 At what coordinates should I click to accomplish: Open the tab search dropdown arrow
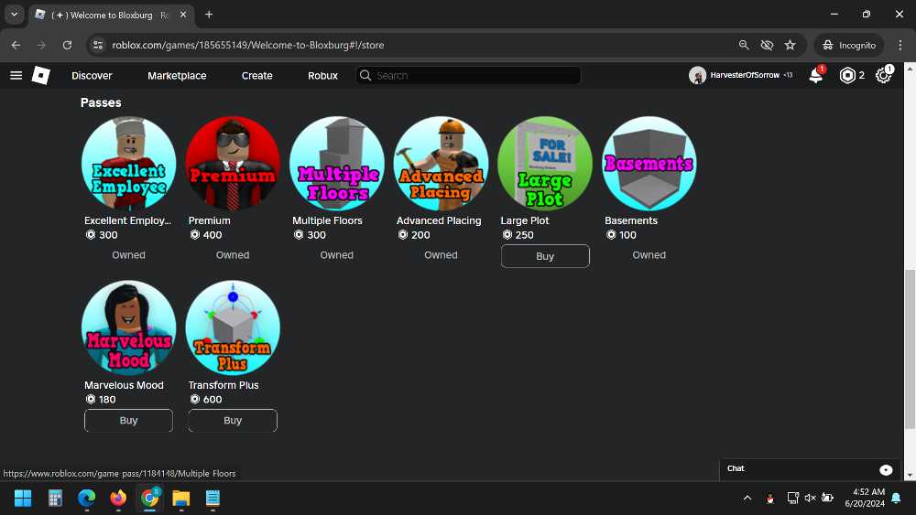(14, 15)
